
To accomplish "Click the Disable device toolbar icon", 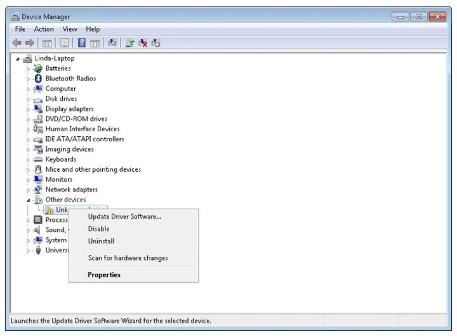I will (x=156, y=43).
